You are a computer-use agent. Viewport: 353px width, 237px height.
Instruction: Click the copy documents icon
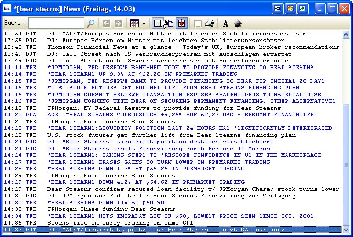click(x=169, y=23)
